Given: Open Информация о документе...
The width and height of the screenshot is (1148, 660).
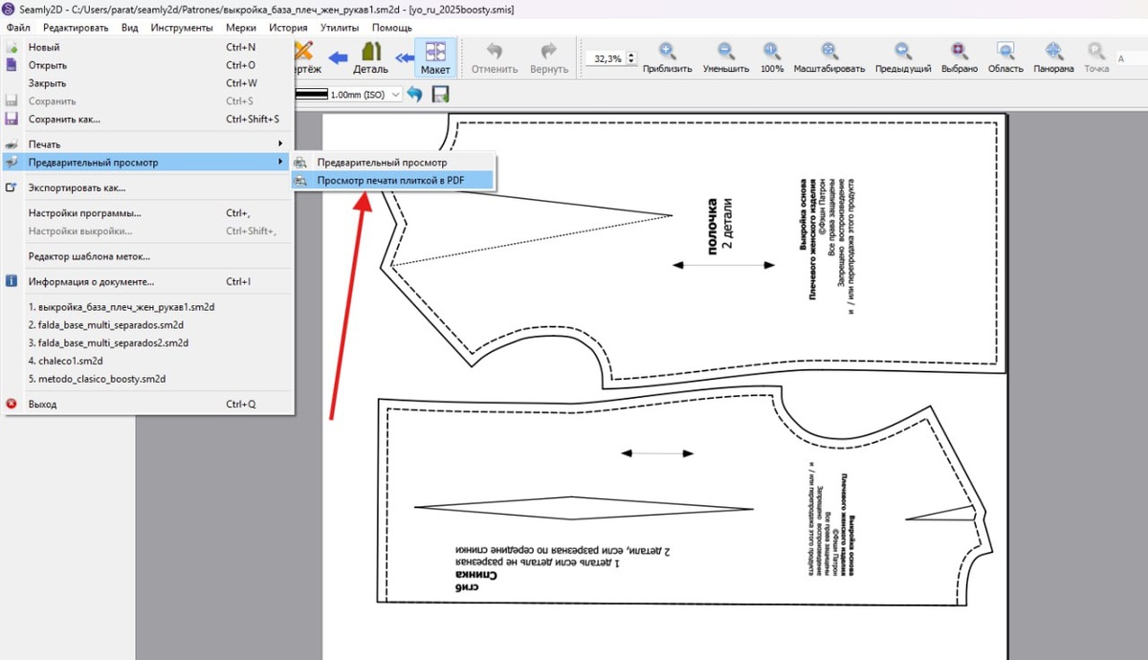Looking at the screenshot, I should point(147,282).
